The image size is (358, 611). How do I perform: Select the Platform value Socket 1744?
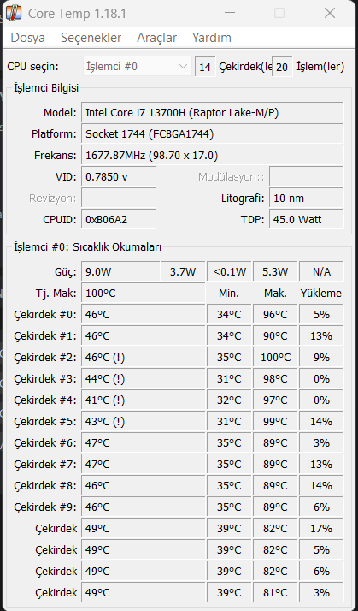213,134
